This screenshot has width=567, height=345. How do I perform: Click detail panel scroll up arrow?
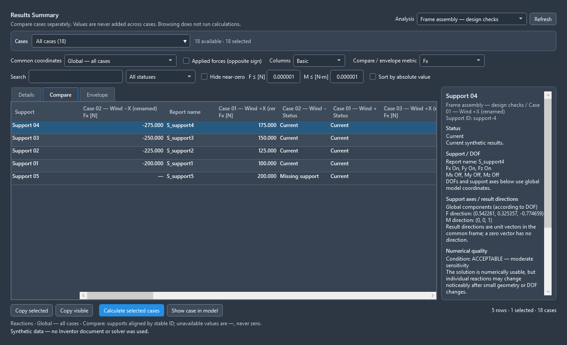click(x=548, y=95)
